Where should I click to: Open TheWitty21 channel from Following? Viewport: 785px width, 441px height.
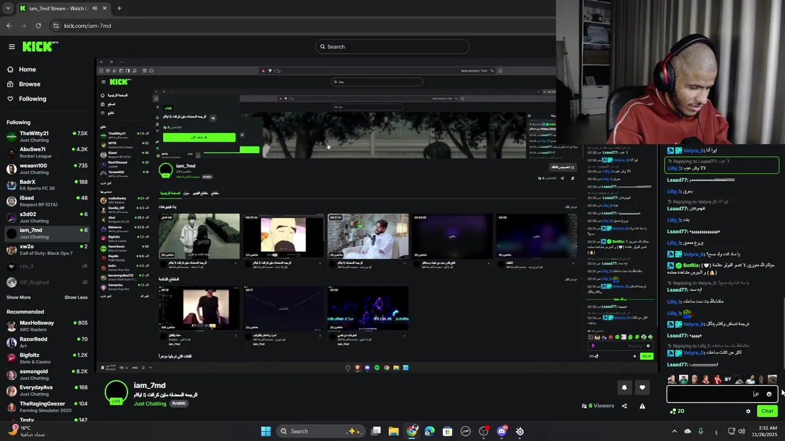46,137
